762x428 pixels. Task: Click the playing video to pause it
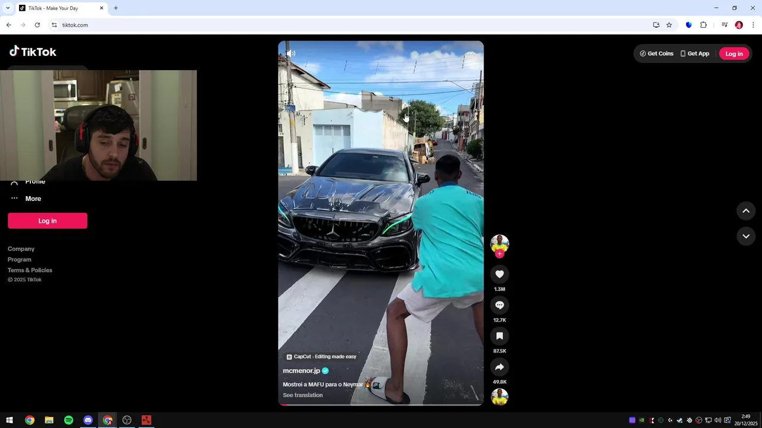[381, 223]
